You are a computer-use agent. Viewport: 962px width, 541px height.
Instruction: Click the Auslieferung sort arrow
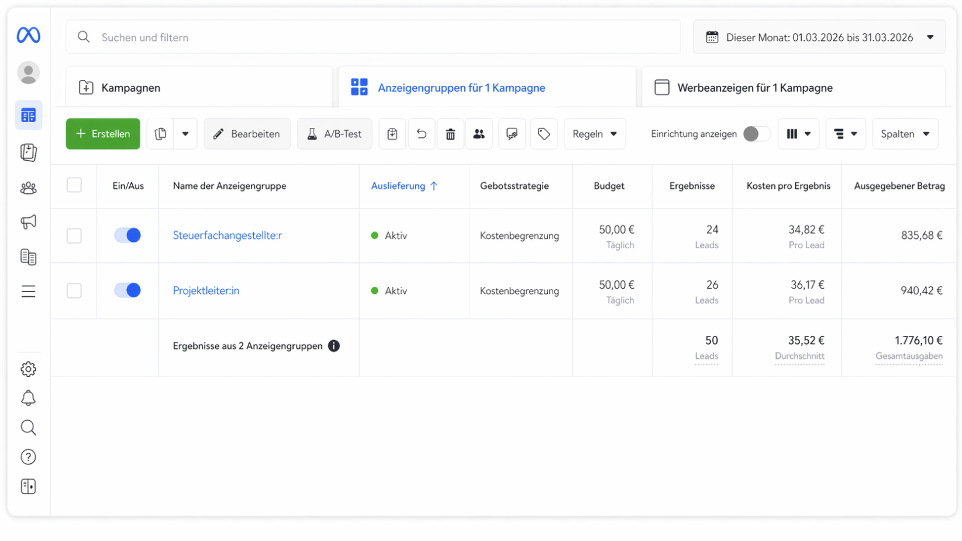pos(434,186)
